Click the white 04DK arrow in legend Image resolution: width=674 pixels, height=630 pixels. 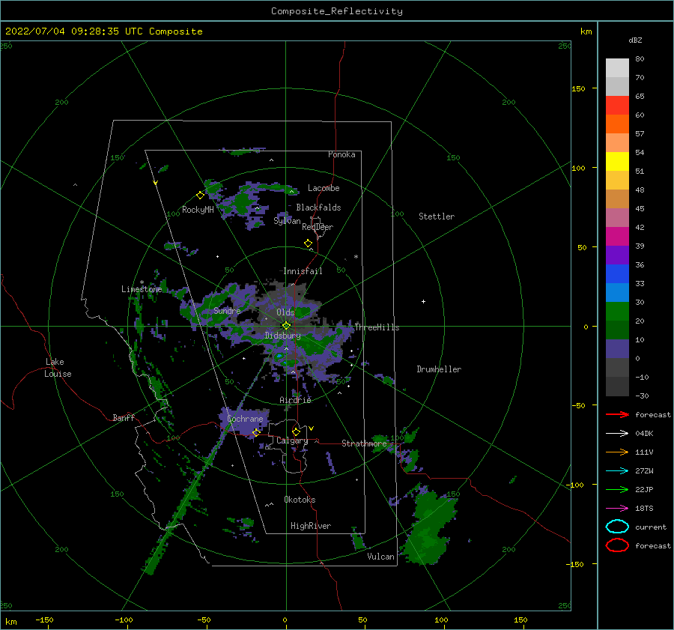(617, 433)
